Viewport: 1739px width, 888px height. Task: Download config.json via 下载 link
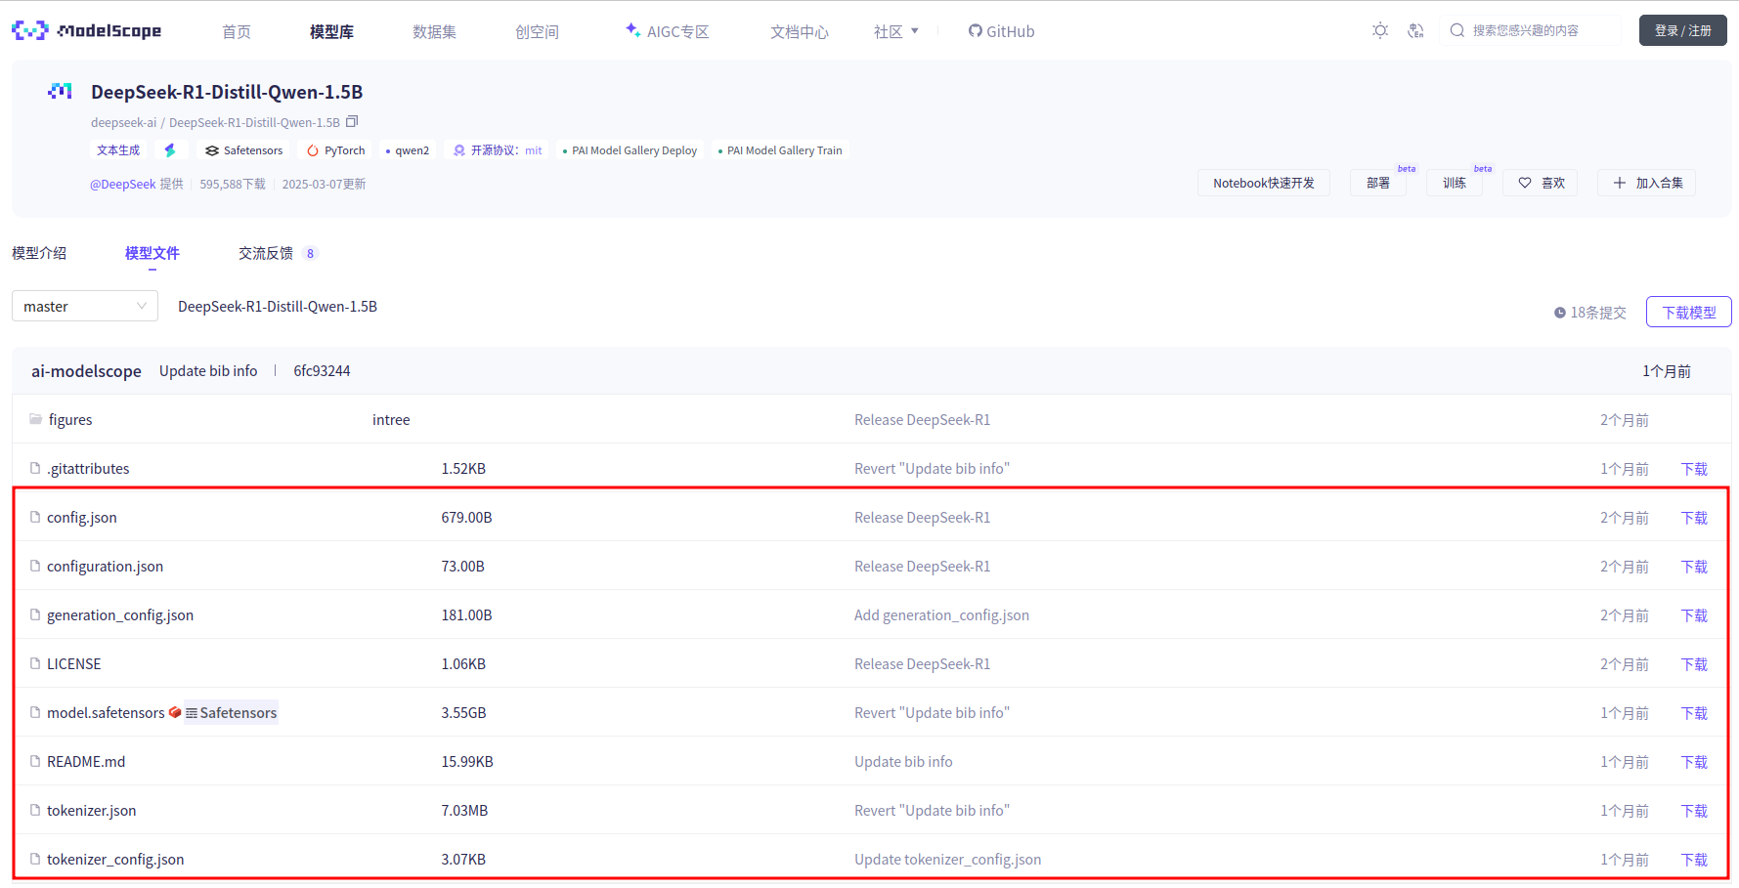coord(1694,518)
